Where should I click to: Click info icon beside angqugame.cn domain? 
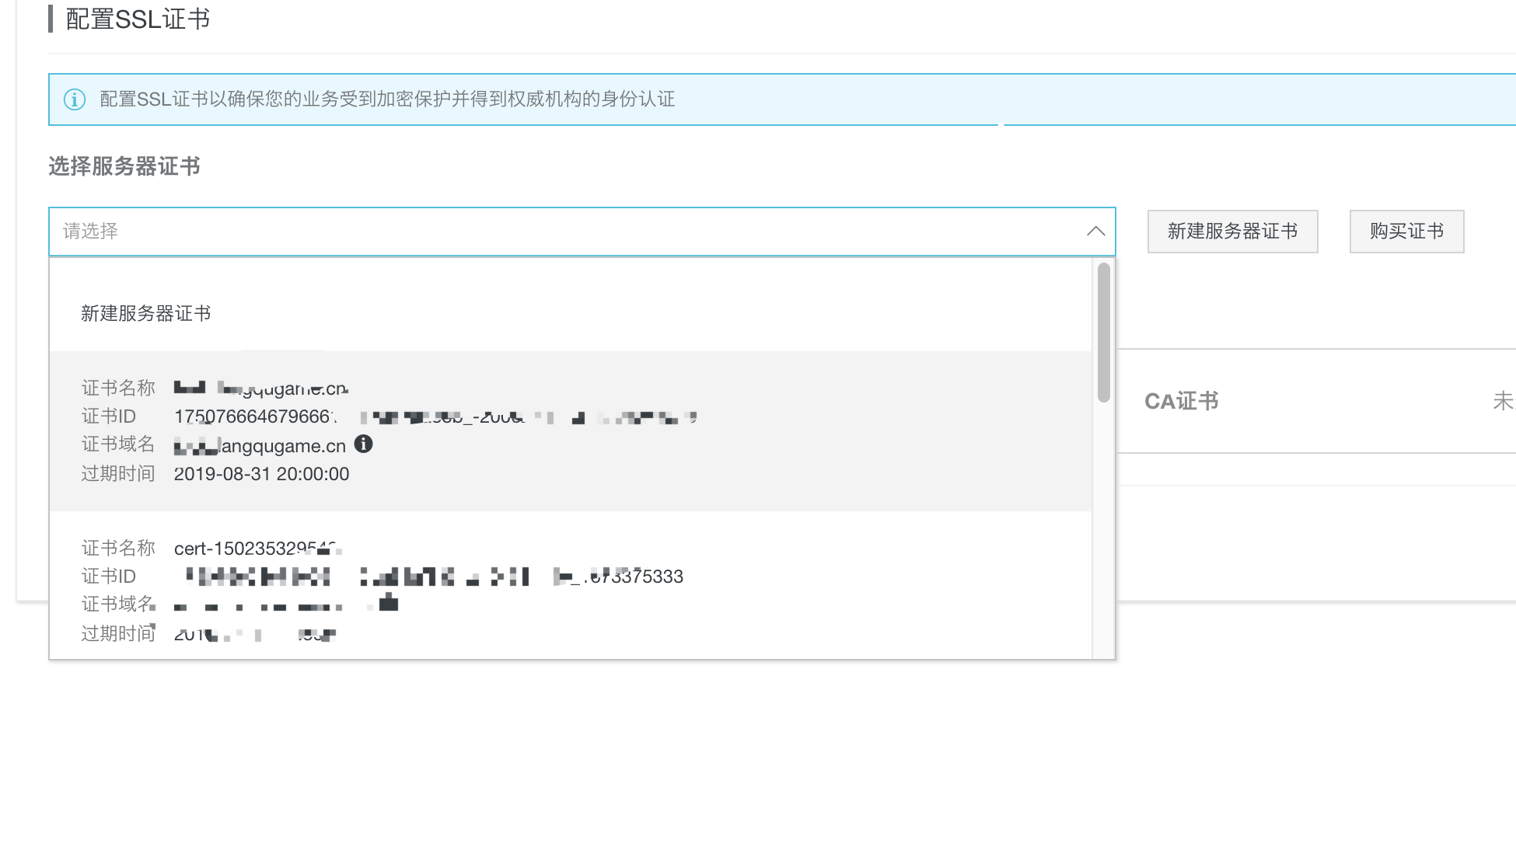pos(363,444)
